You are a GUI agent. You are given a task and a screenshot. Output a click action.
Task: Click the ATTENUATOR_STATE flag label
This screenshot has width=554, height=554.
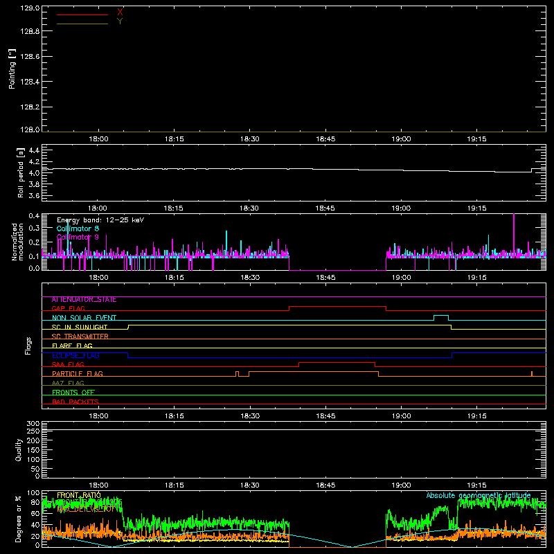[x=84, y=300]
